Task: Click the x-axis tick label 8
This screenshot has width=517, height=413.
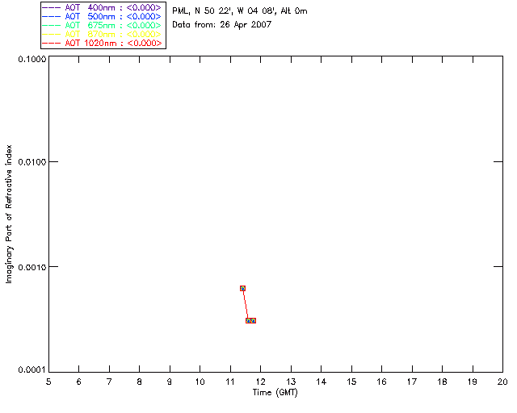Action: point(140,382)
